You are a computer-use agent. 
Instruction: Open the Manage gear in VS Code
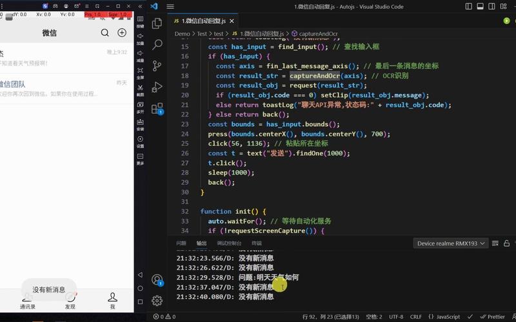click(x=157, y=301)
